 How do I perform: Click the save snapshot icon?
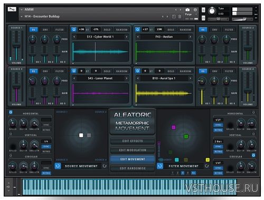point(174,16)
